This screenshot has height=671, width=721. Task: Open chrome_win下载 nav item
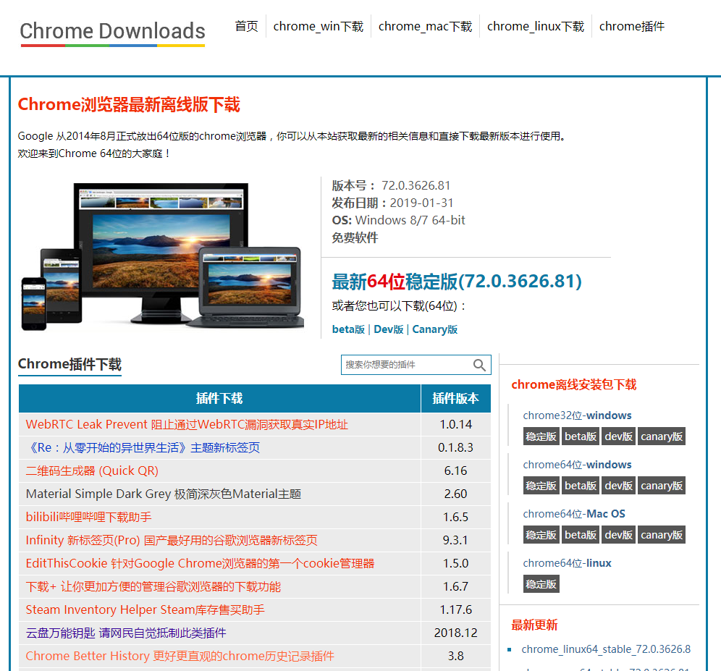click(319, 26)
